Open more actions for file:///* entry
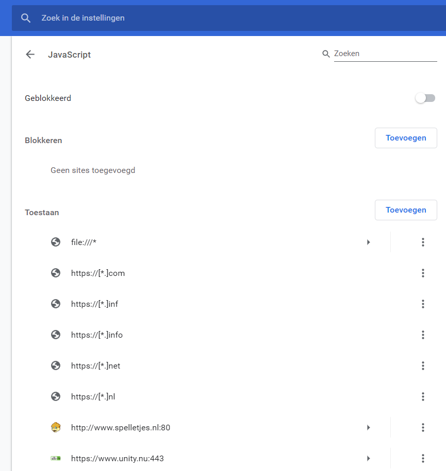Screen dimensions: 446x471 tap(423, 242)
